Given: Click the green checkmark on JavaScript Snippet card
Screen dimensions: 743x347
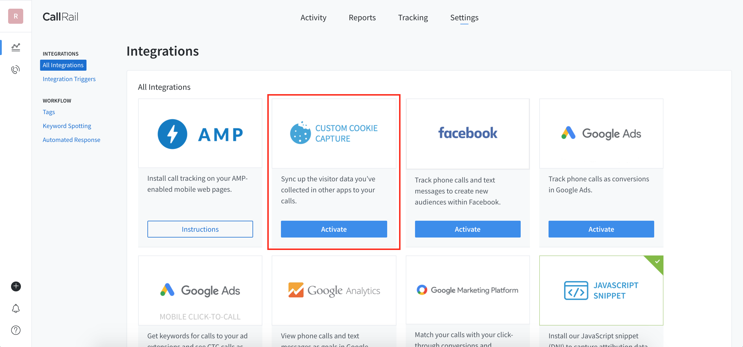Looking at the screenshot, I should (x=657, y=262).
